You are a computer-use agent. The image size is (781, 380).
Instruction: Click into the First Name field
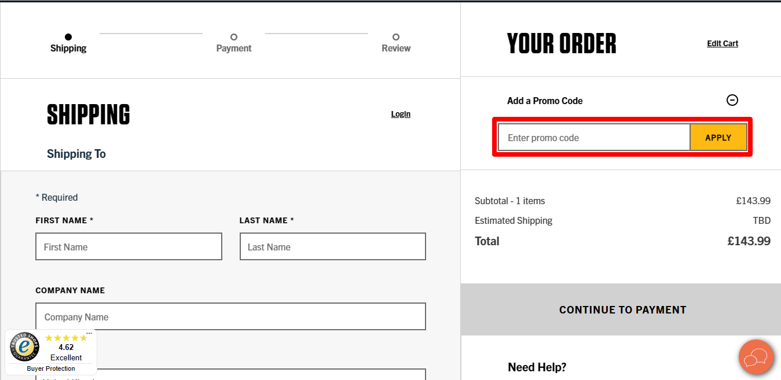click(x=129, y=247)
